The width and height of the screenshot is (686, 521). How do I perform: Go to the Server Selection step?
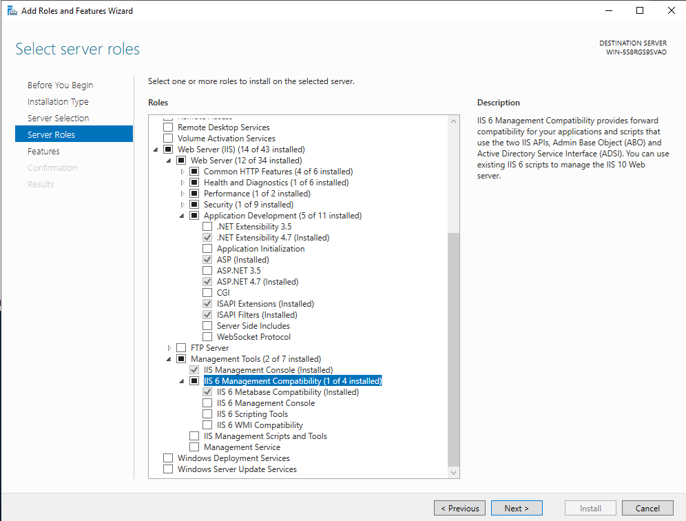(59, 118)
